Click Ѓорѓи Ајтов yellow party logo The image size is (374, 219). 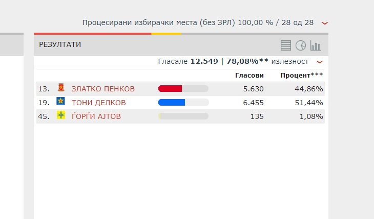click(61, 115)
